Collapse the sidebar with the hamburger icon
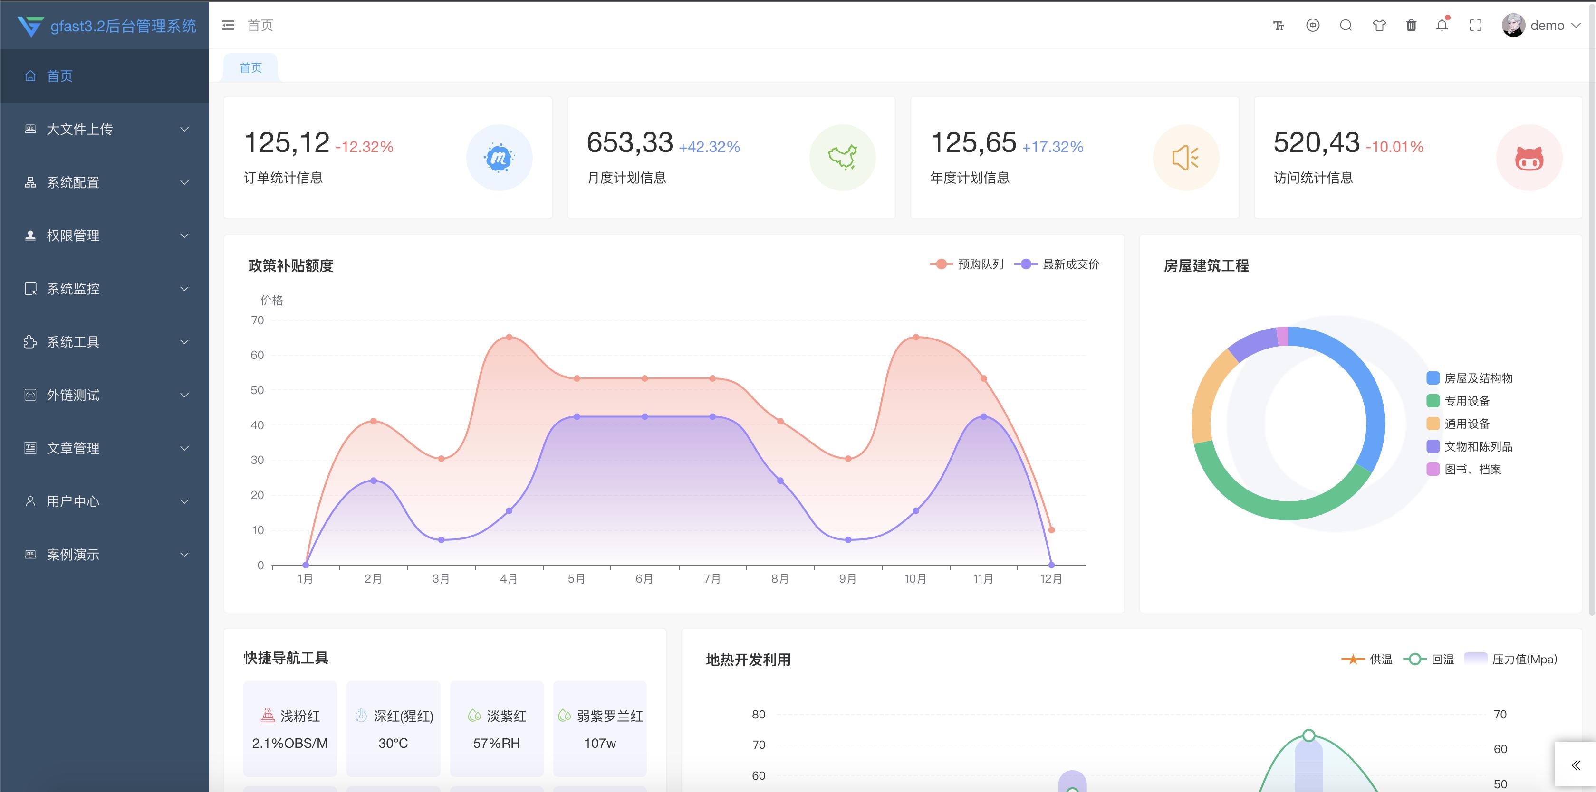Viewport: 1596px width, 792px height. 227,25
